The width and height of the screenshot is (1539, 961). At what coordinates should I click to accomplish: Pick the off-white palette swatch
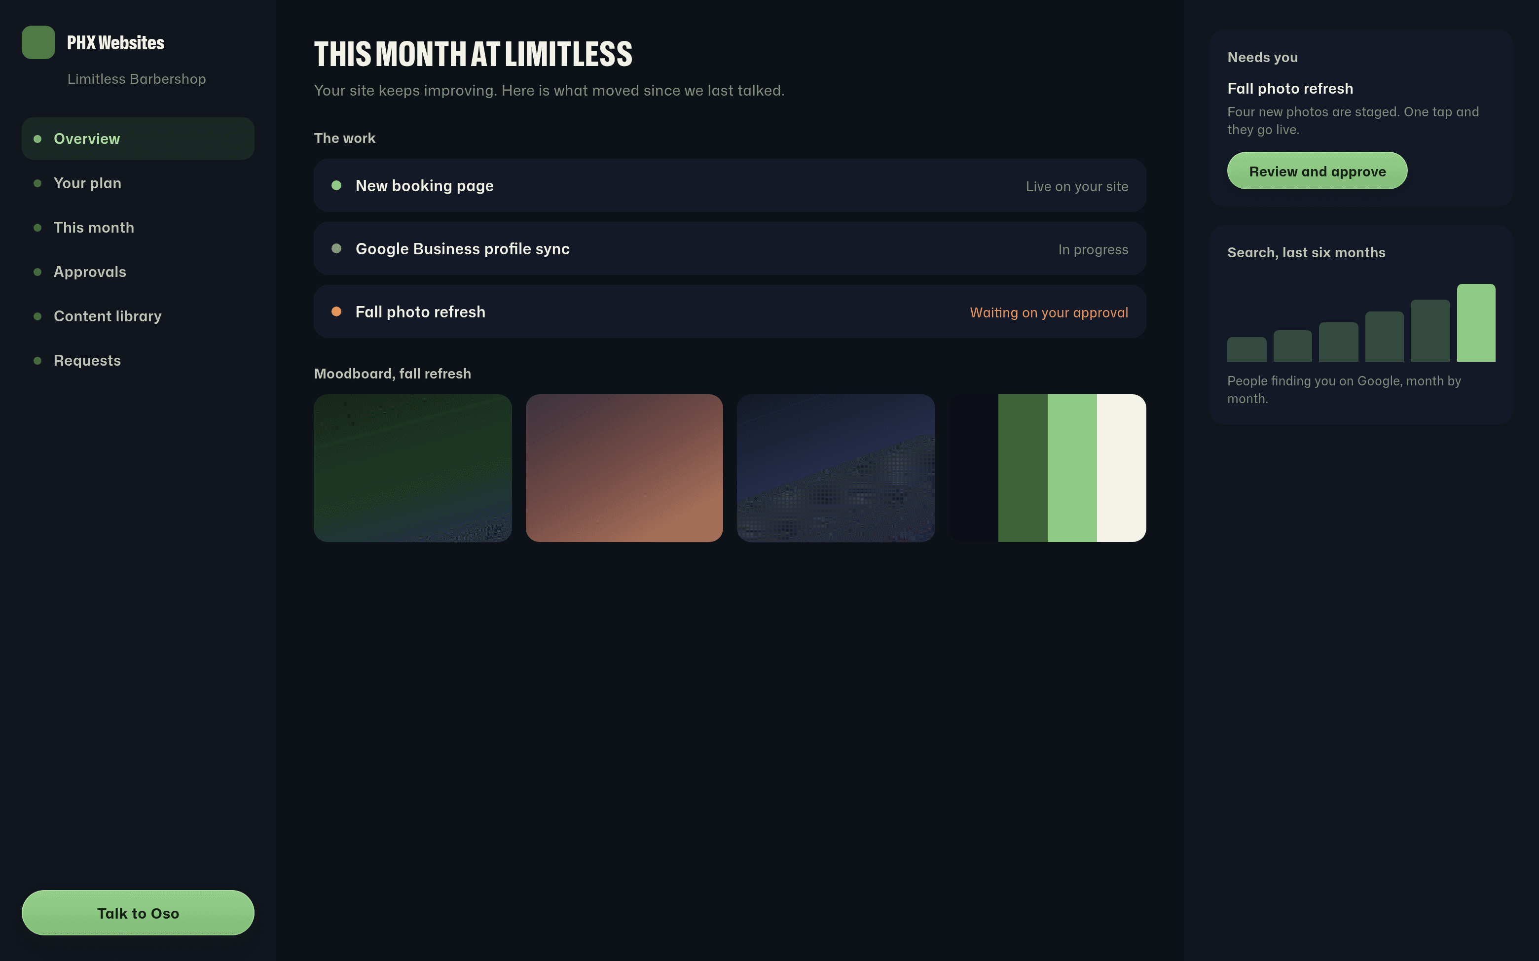1121,468
